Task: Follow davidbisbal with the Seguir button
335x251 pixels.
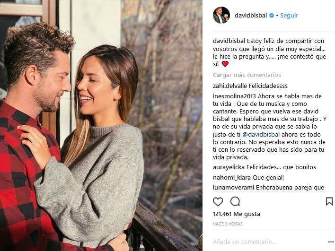Action: pos(289,16)
